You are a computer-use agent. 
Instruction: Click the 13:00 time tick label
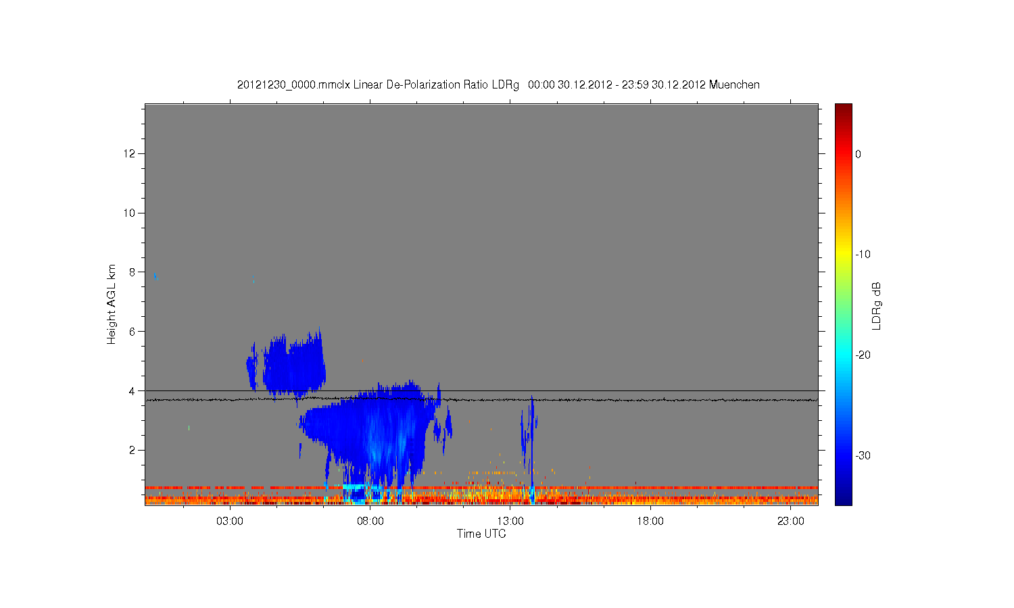click(510, 522)
